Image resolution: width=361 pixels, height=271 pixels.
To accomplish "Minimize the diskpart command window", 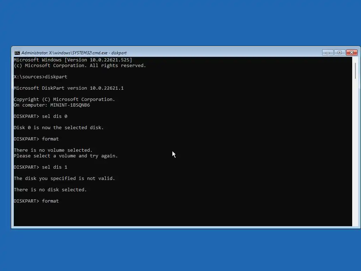I will click(x=328, y=53).
